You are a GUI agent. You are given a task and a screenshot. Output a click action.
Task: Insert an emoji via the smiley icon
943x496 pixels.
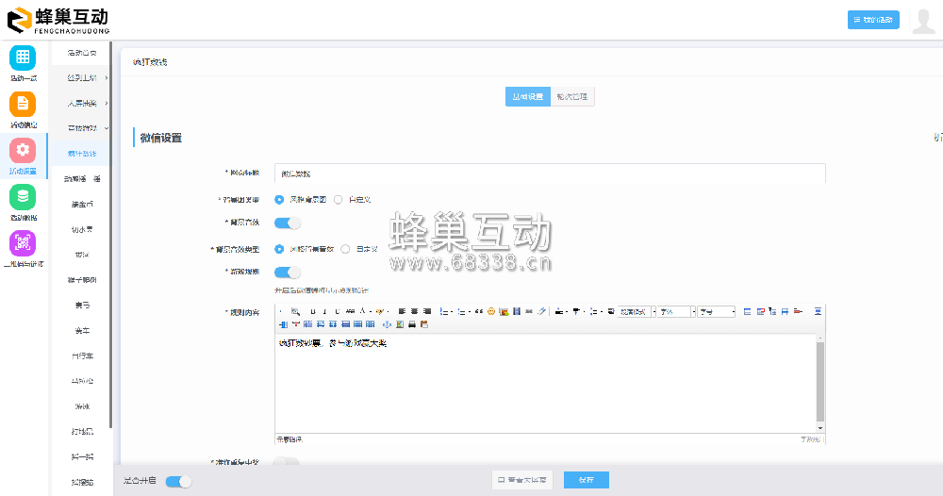pos(491,311)
